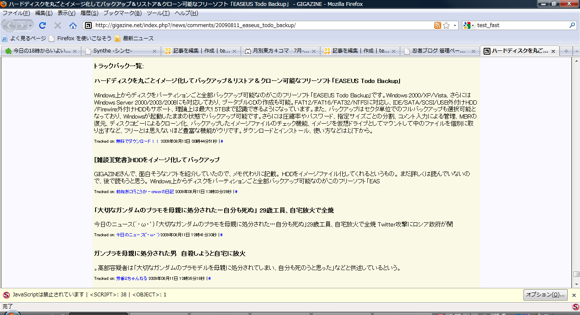This screenshot has height=315, width=580.
Task: Close the 忍者ブログ 管理ペー... tab
Action: 473,51
